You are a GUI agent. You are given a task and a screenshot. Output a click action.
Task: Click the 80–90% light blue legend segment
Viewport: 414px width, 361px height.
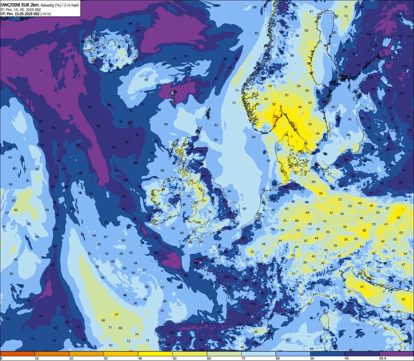coord(293,354)
